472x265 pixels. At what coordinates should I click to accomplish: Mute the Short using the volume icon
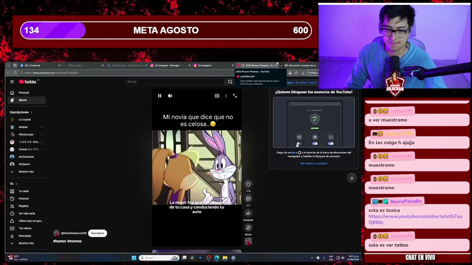point(170,96)
